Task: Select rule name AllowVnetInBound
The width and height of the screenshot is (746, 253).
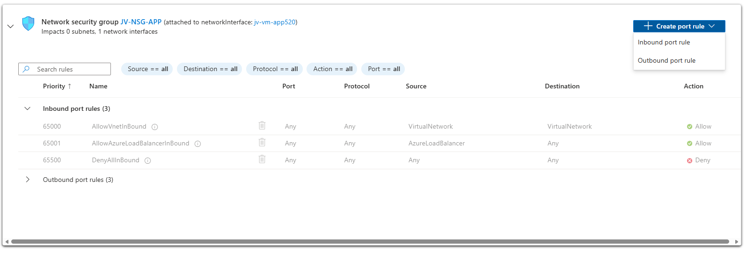Action: (x=119, y=126)
